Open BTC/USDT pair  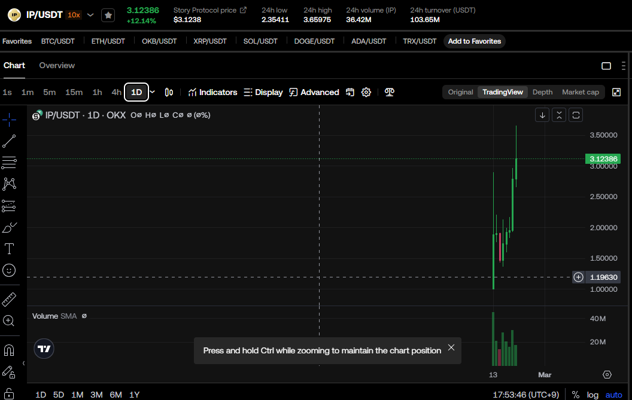(57, 41)
